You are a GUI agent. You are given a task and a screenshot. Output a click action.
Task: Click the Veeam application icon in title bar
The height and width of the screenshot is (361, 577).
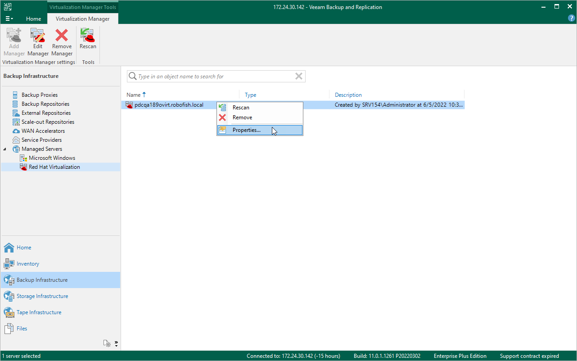click(8, 7)
